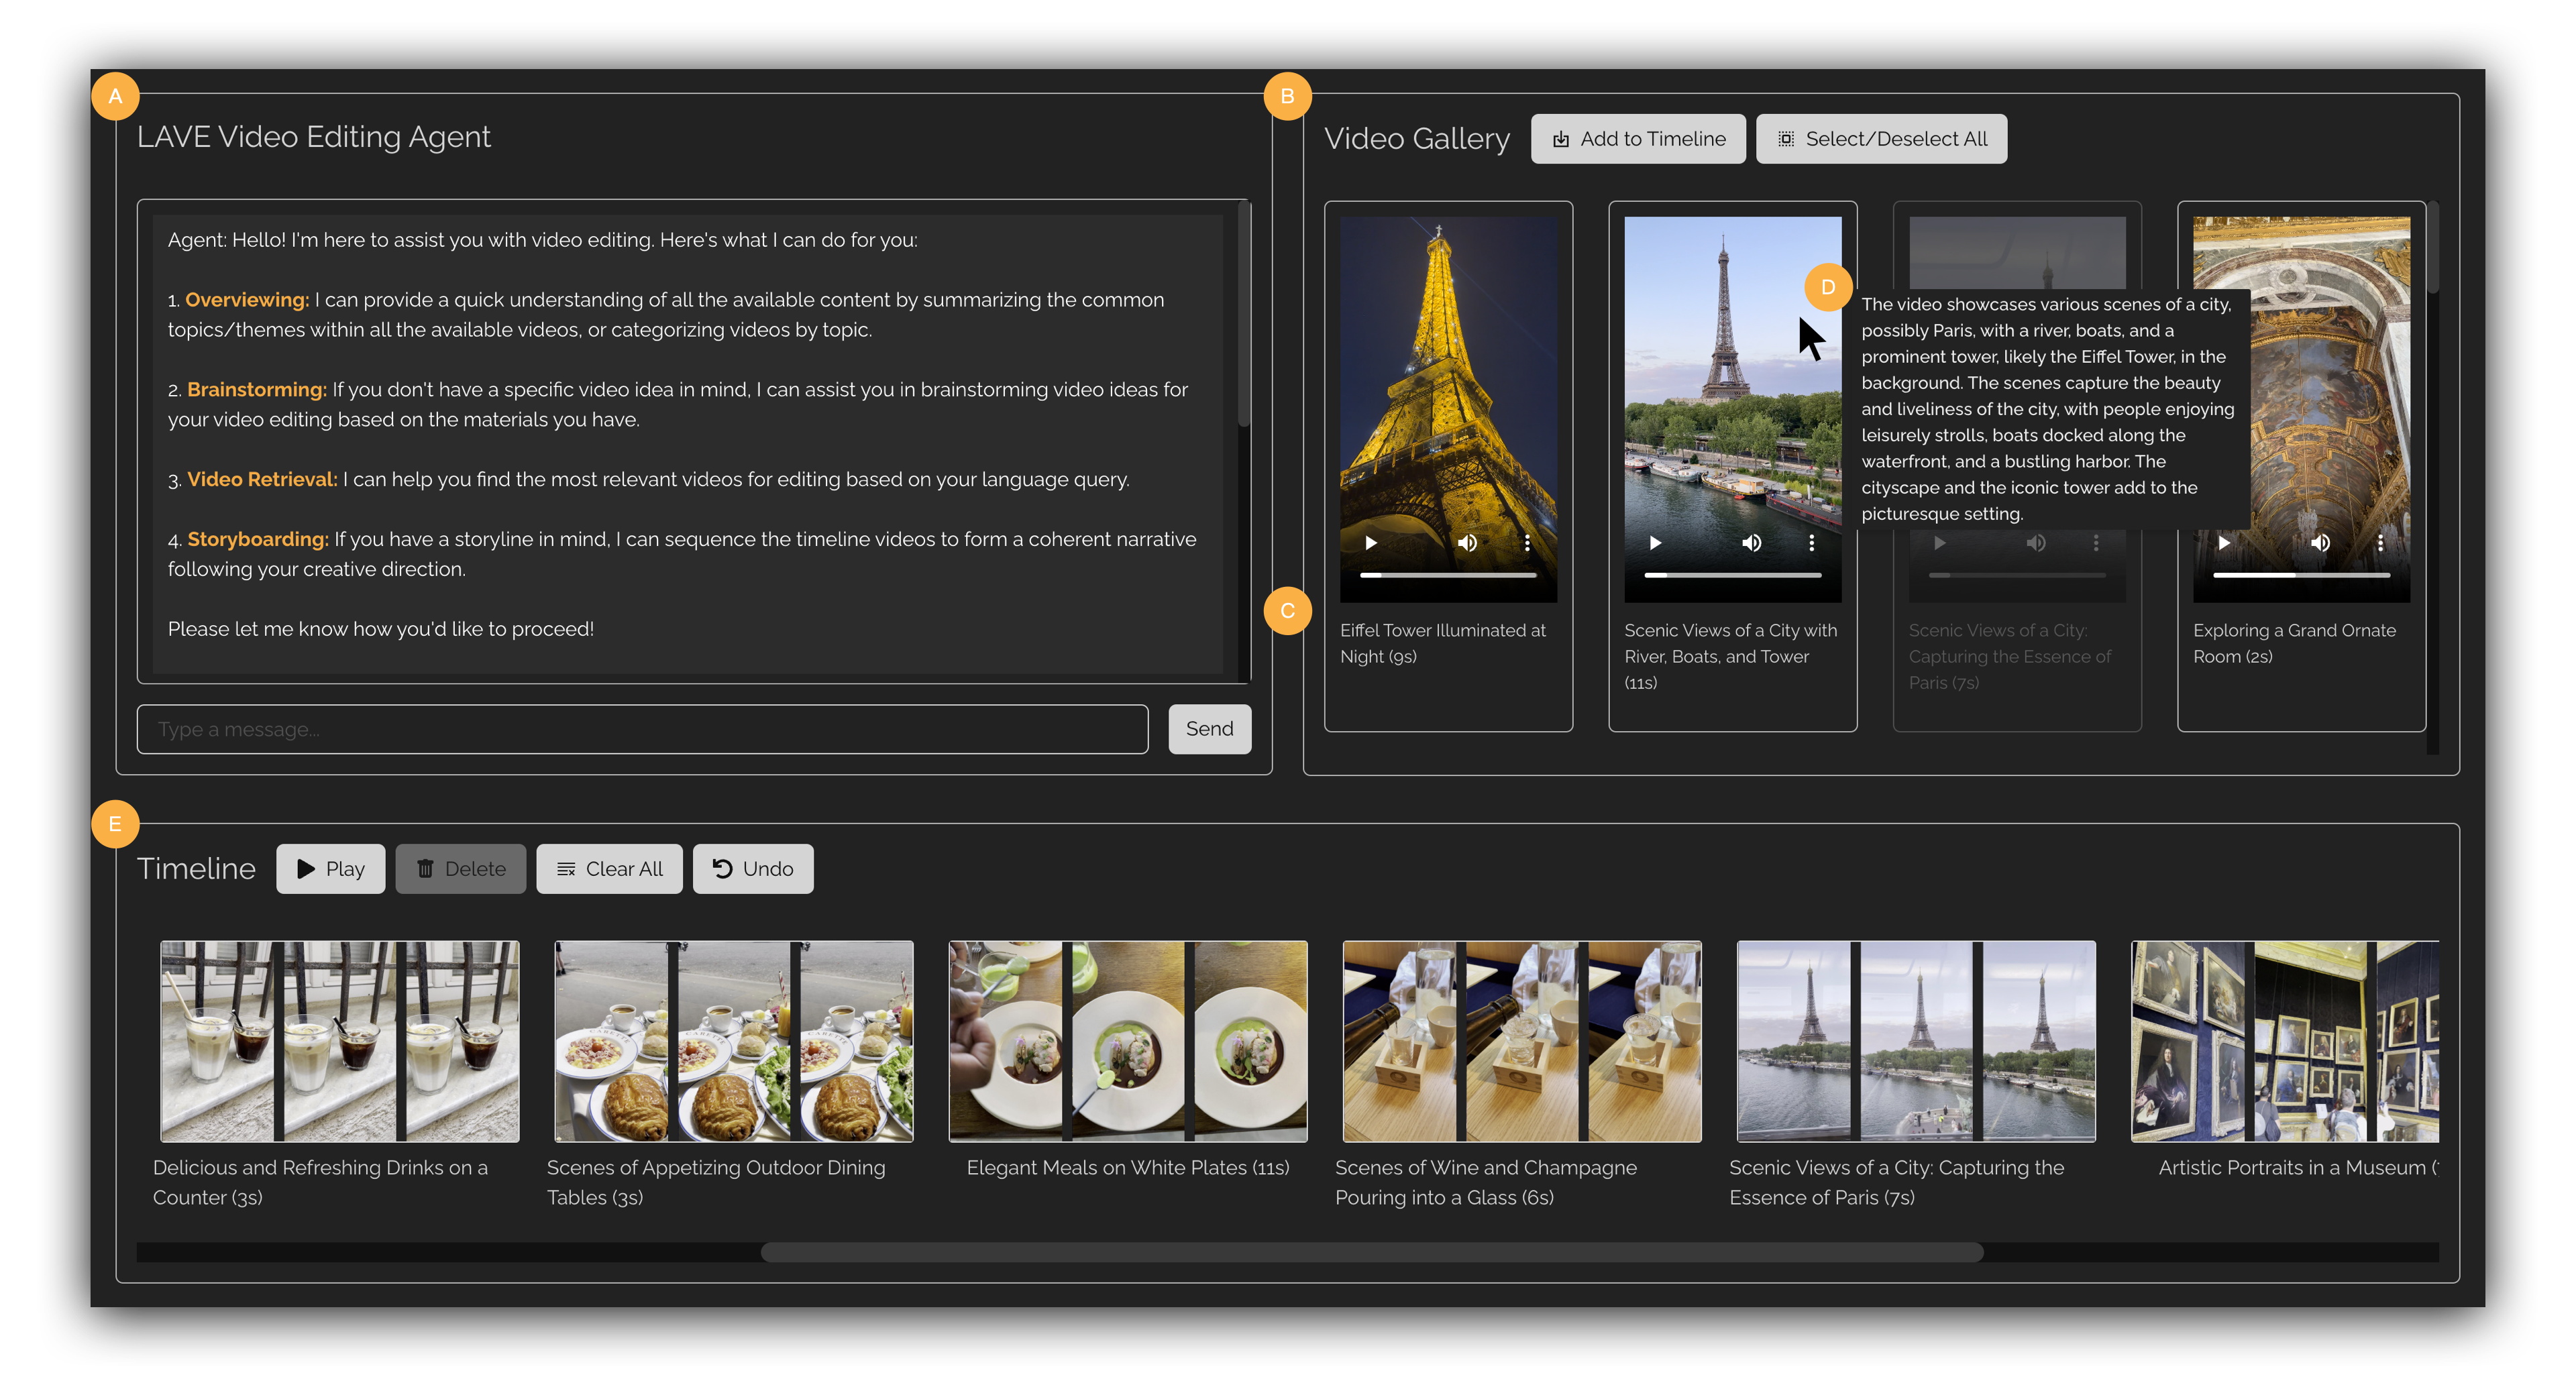Send the chat message

tap(1209, 729)
